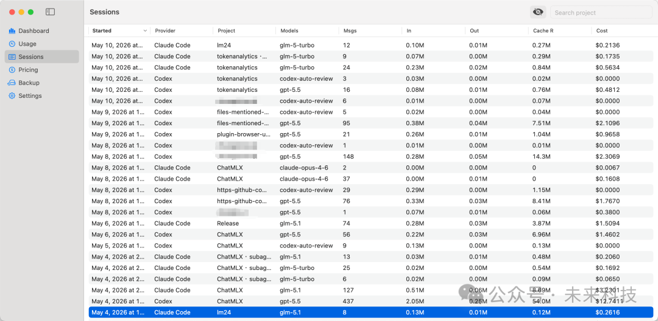Screen dimensions: 658x321
Task: Click the $0.4812 cost value
Action: 607,89
